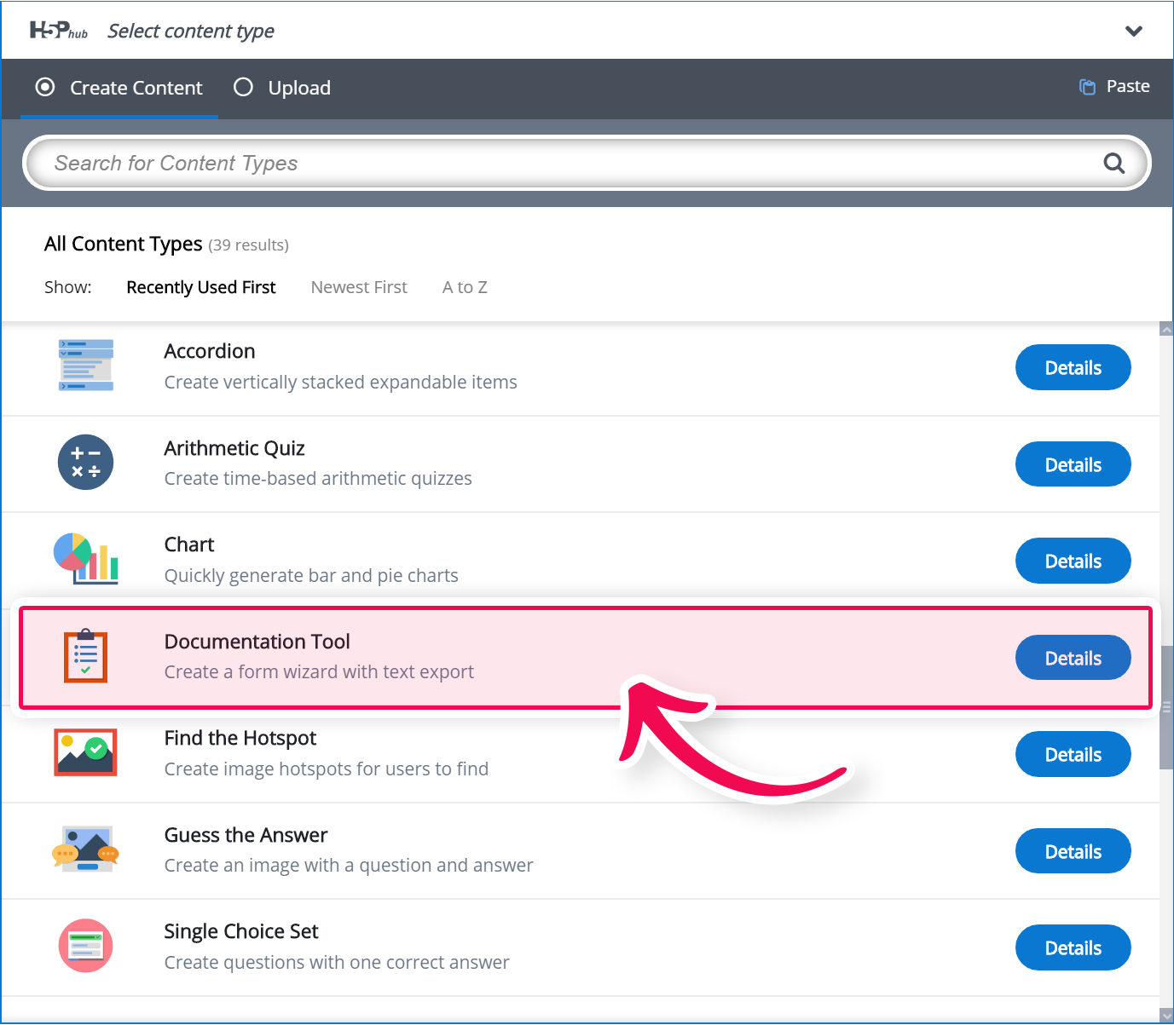Sort by Recently Used First

(201, 287)
